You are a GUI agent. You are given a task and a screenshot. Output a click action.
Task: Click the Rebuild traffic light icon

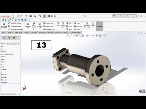tap(49, 16)
